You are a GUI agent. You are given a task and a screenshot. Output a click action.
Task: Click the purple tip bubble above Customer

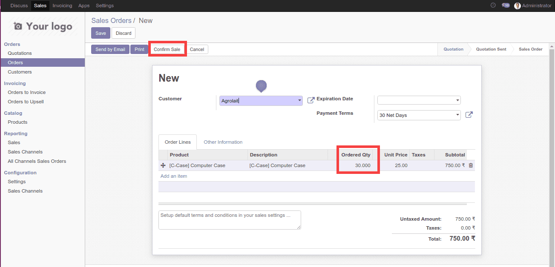[261, 86]
